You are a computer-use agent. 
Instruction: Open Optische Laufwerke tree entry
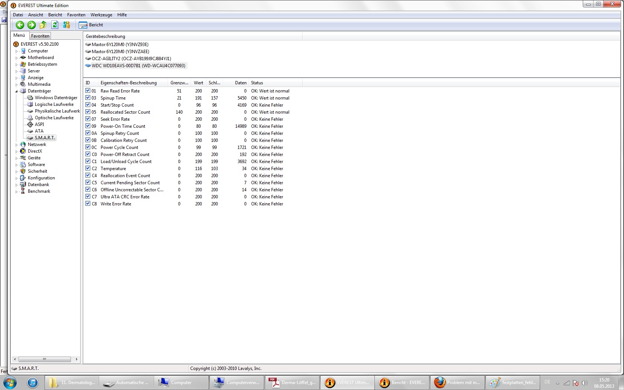54,118
